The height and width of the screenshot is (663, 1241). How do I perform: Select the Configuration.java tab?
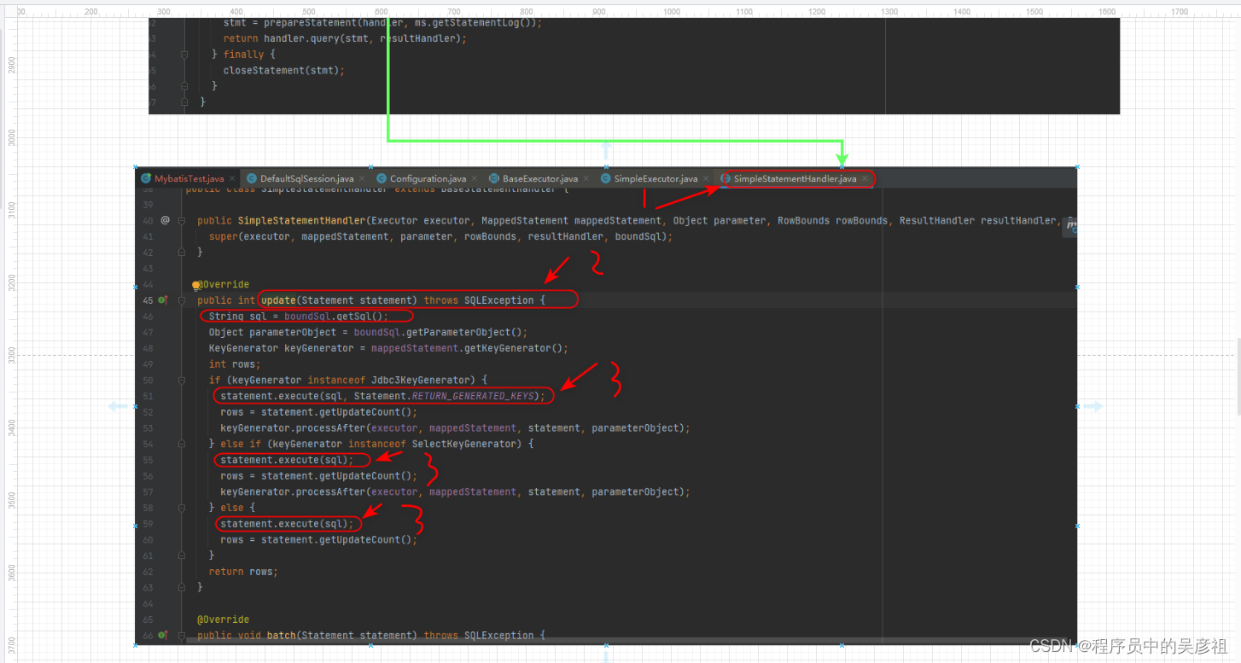(x=428, y=179)
